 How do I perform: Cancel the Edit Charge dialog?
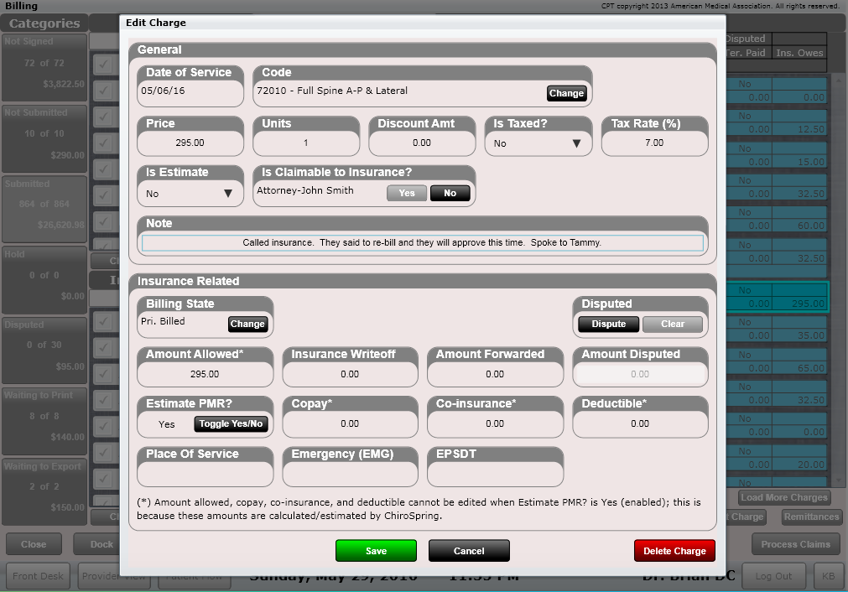469,551
